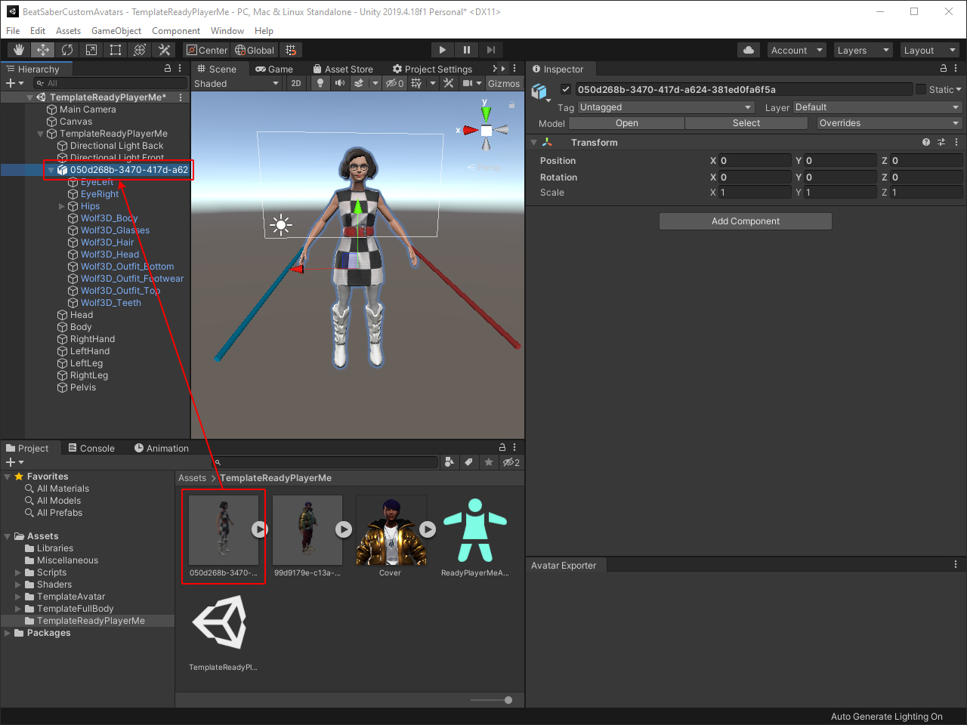Screen dimensions: 967x725
Task: Open the Tag dropdown showing Untagged
Action: [666, 107]
